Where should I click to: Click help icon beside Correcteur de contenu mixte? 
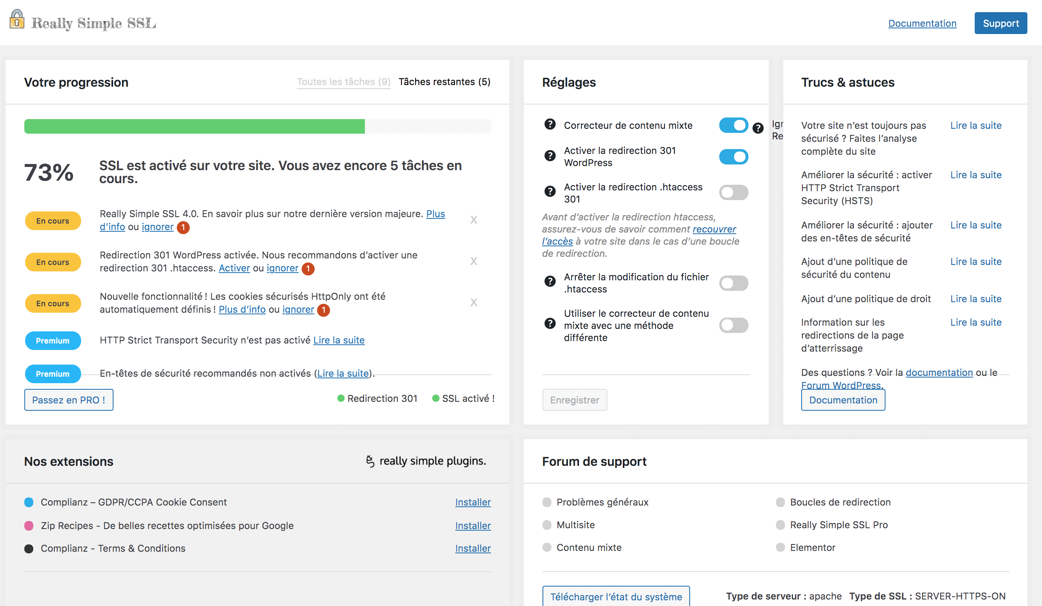click(550, 124)
